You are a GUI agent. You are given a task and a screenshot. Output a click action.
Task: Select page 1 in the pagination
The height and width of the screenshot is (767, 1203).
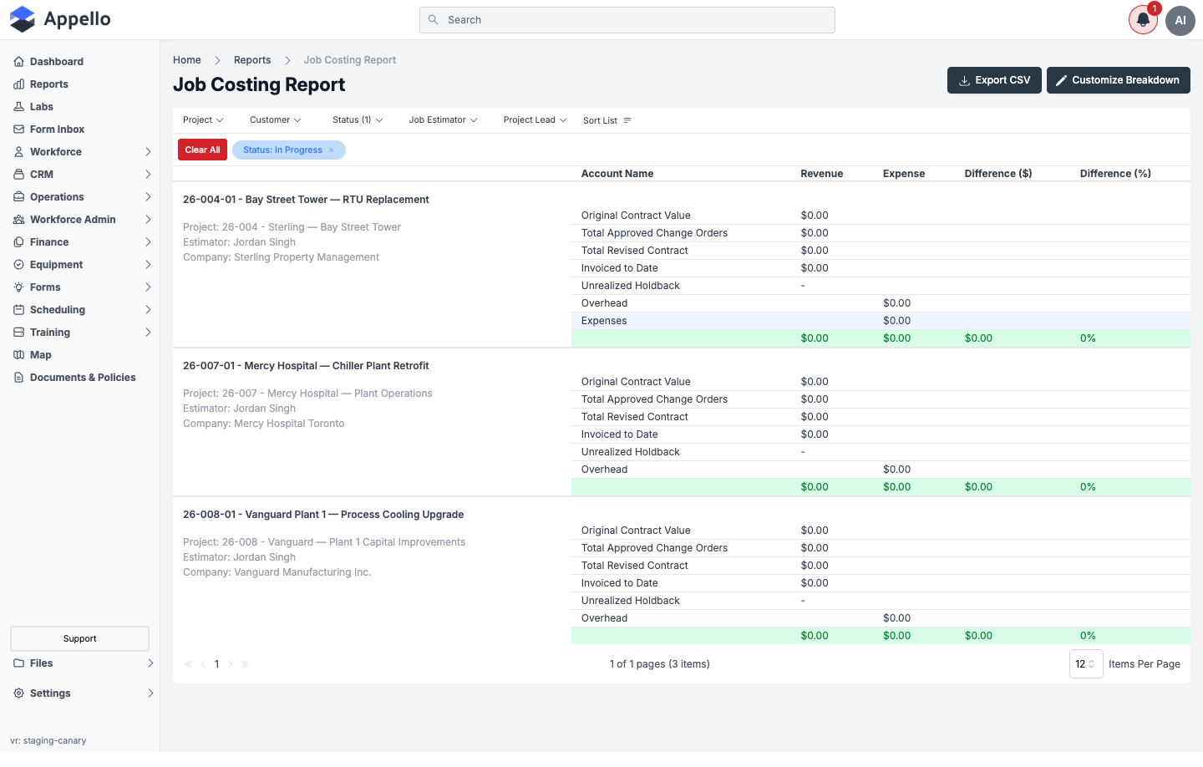pyautogui.click(x=217, y=664)
